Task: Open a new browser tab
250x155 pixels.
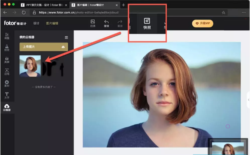Action: coord(123,5)
